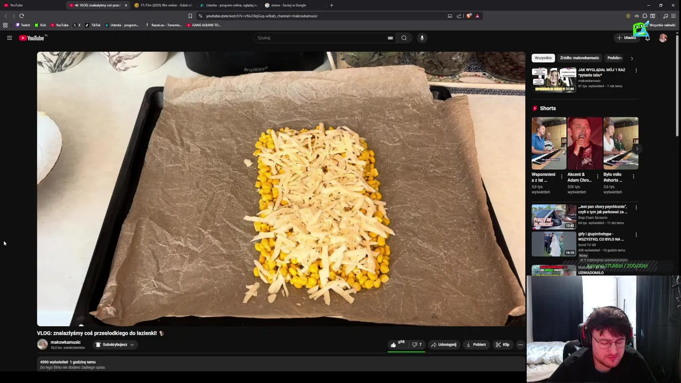Click the video player to pause
Image resolution: width=681 pixels, height=383 pixels.
(x=281, y=189)
